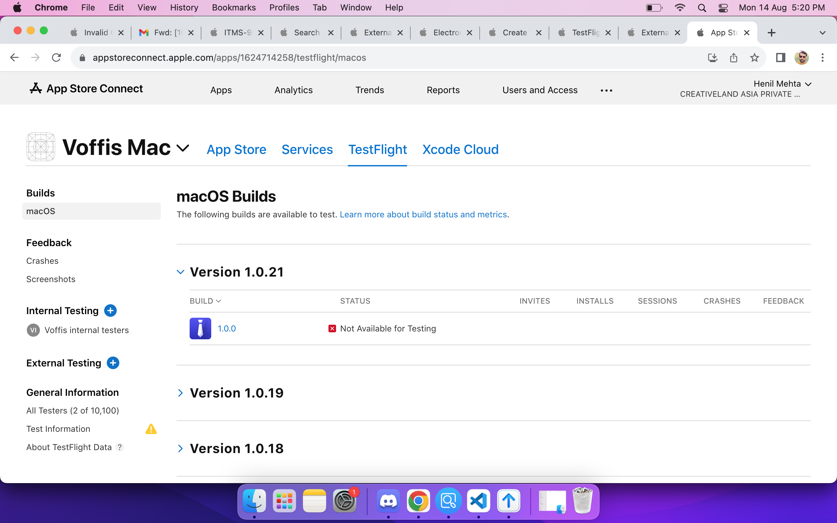Screen dimensions: 837x523
Task: Open the History menu in menu bar
Action: 184,8
